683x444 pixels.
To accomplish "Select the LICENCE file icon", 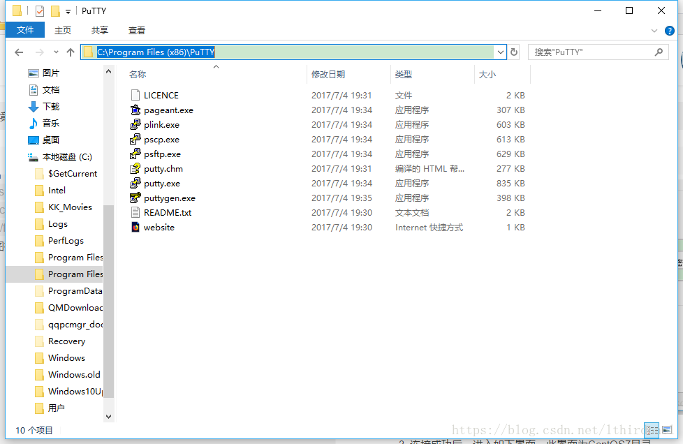I will pyautogui.click(x=135, y=95).
